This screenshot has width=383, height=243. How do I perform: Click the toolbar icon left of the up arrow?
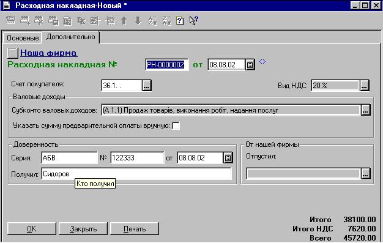110,21
